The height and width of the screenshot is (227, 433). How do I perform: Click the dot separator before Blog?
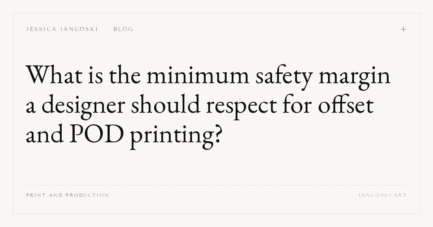[105, 29]
